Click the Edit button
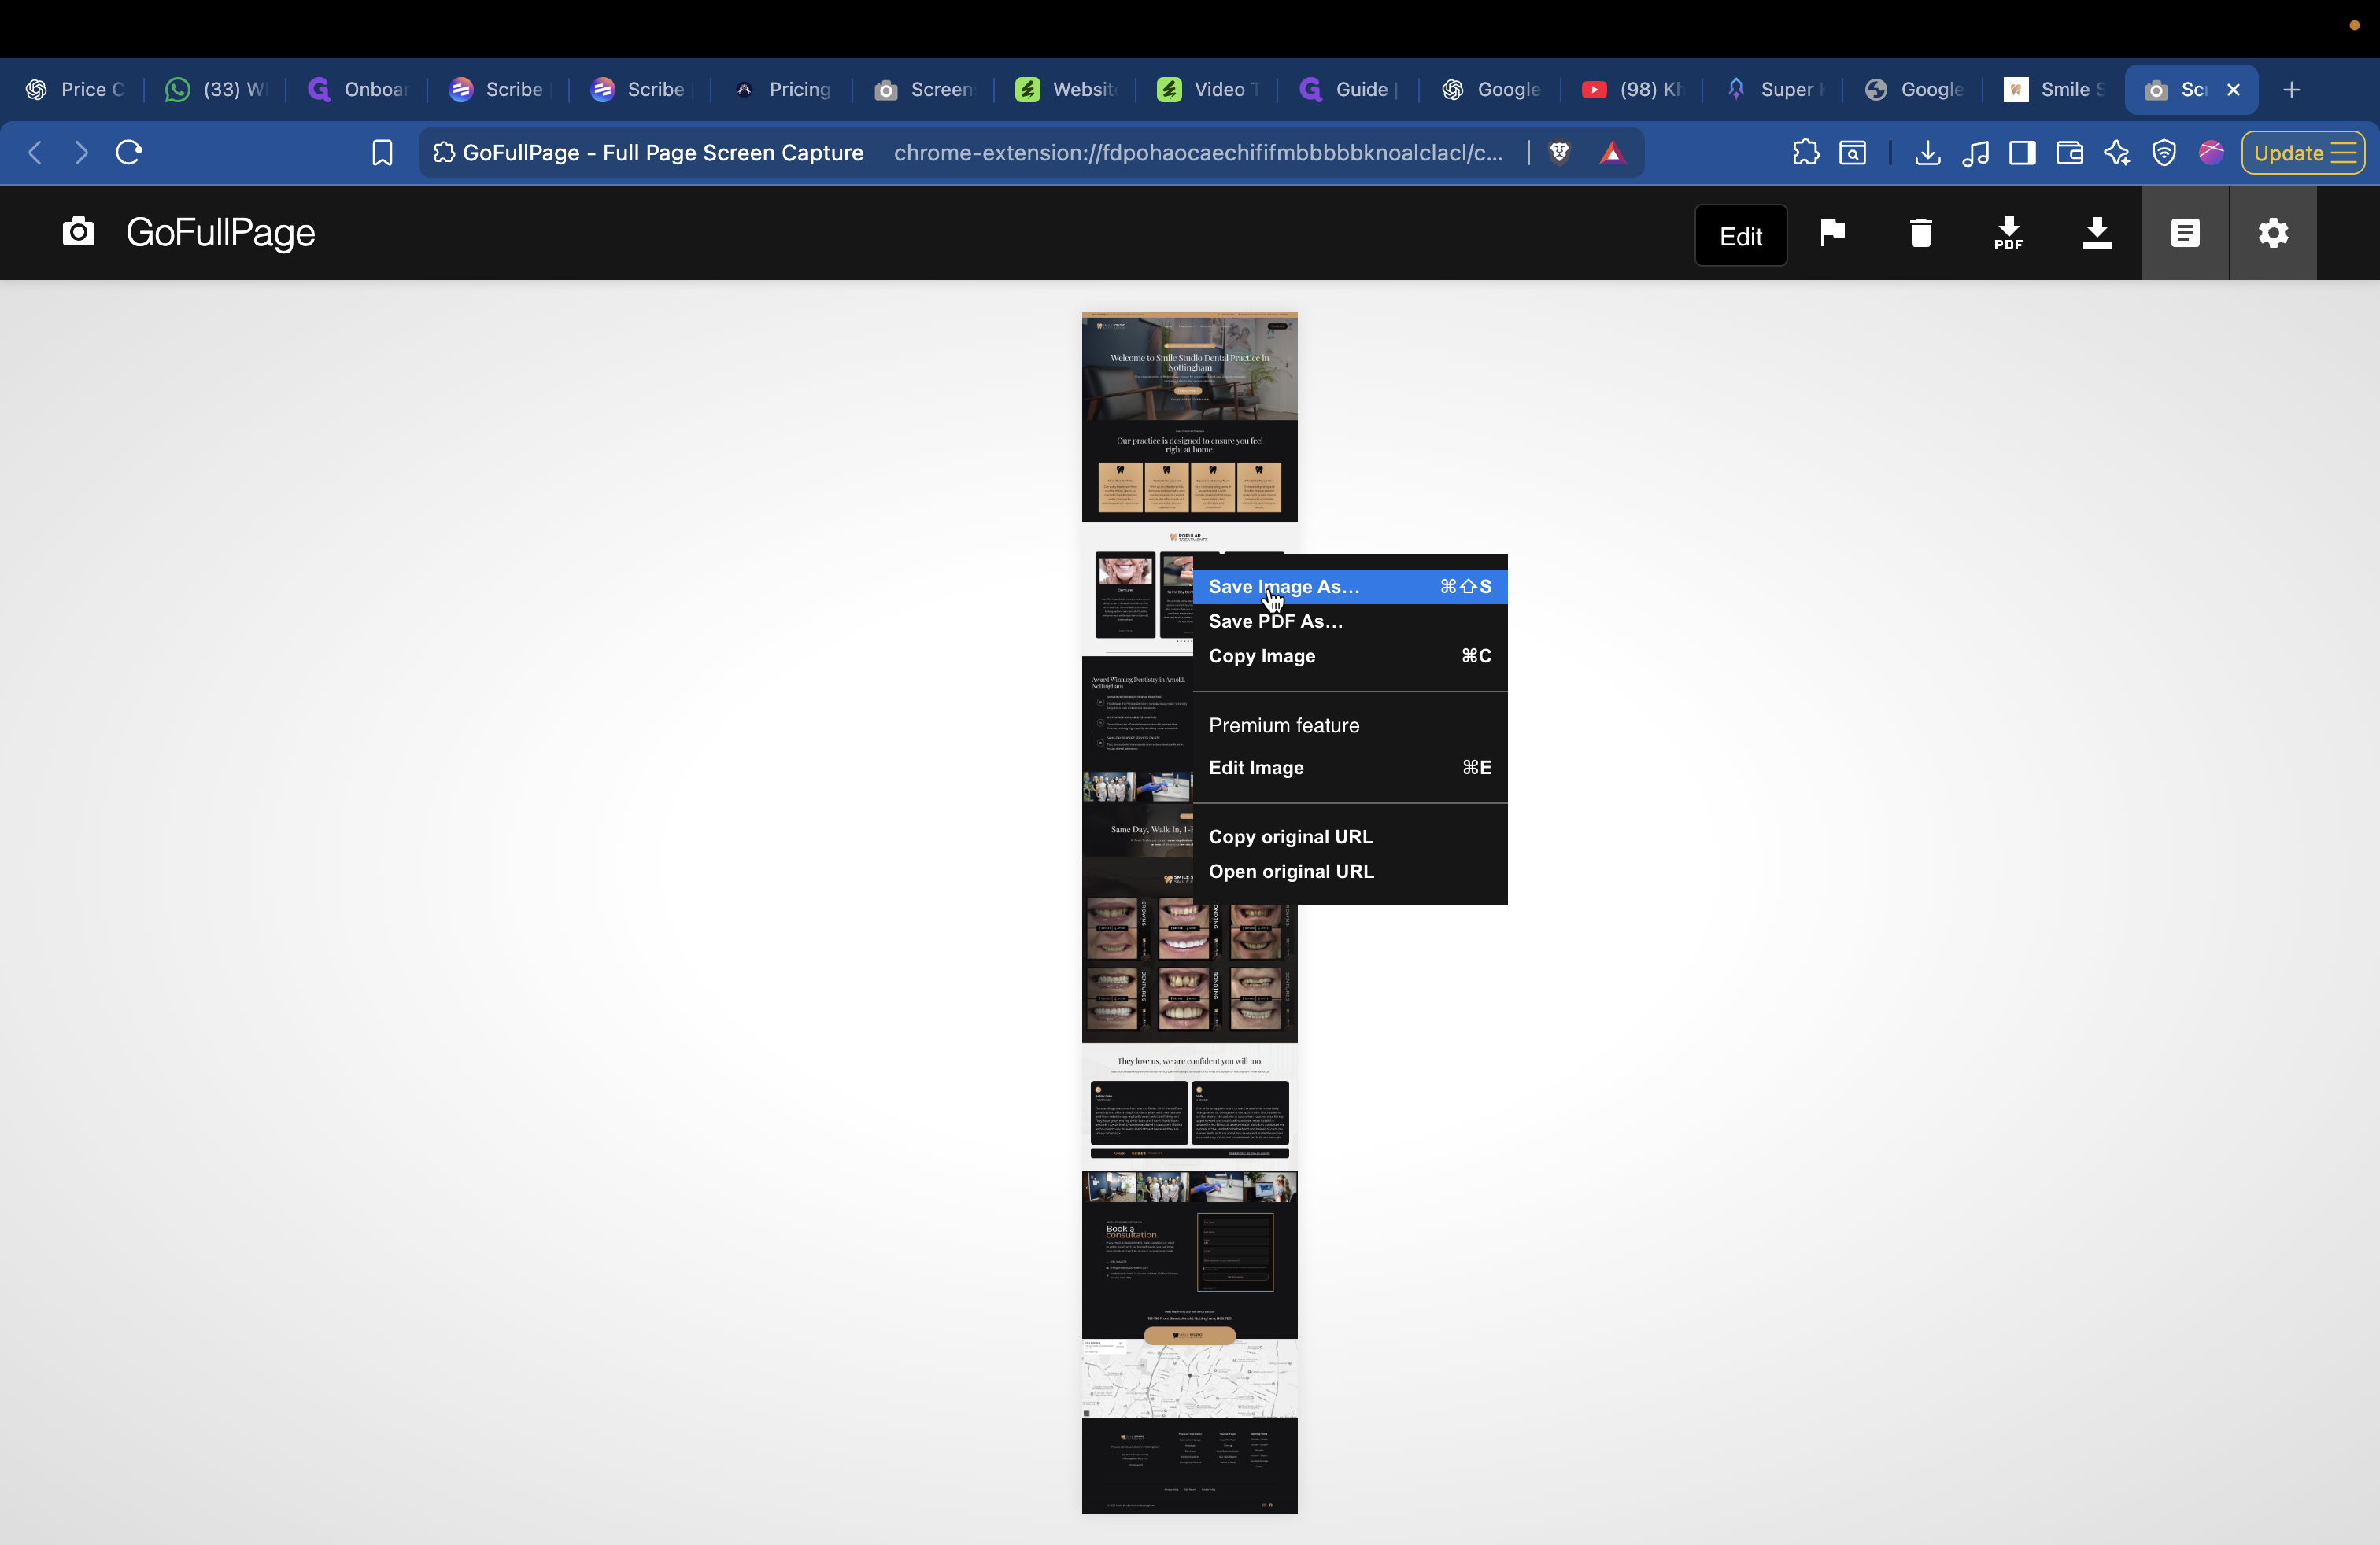 tap(1740, 235)
